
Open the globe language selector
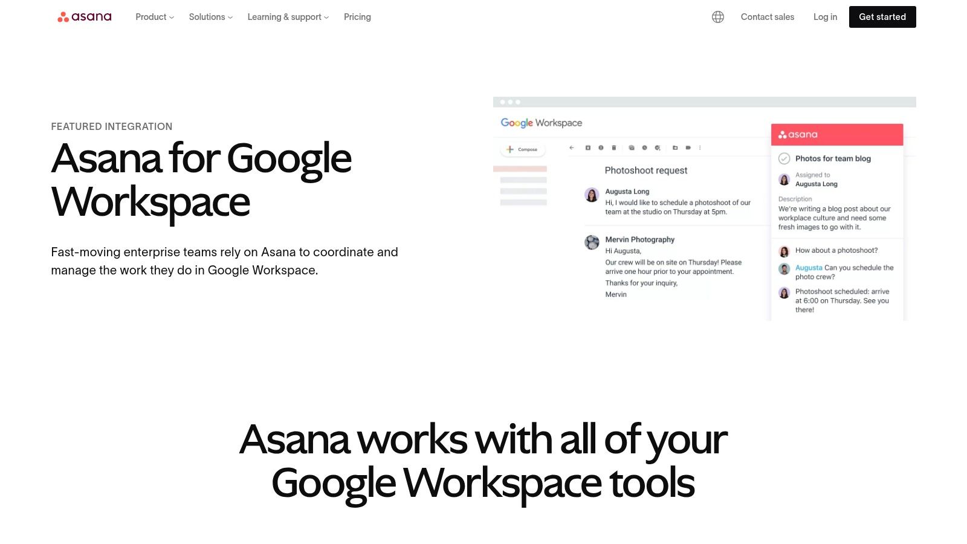pyautogui.click(x=717, y=17)
